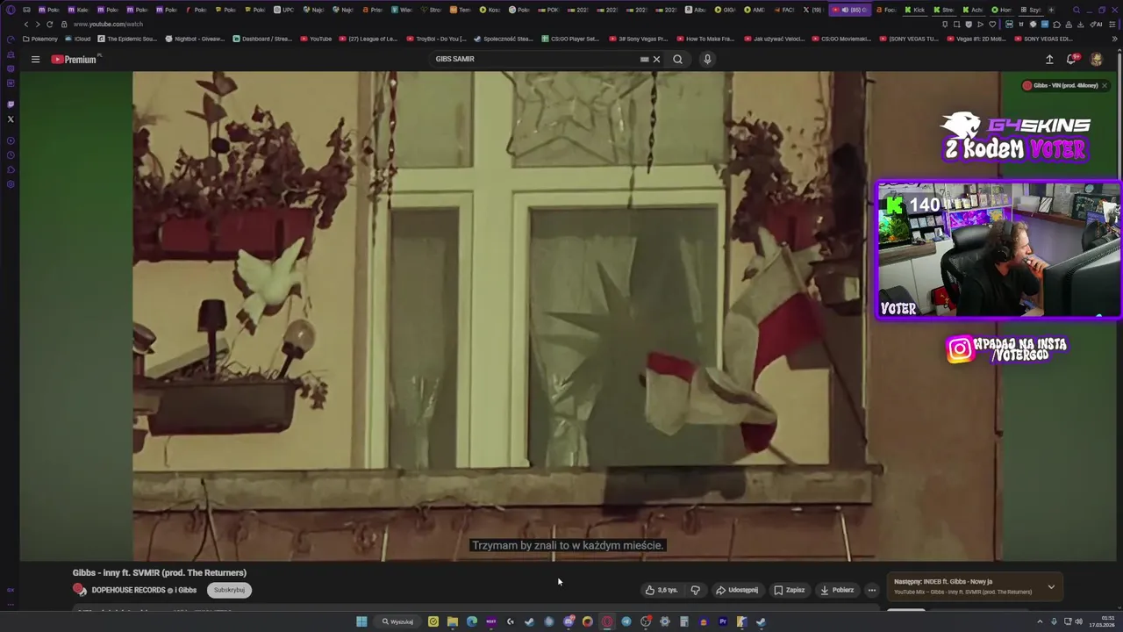Like the video with 3,6 tys. thumbs up
The width and height of the screenshot is (1123, 632).
coord(662,590)
